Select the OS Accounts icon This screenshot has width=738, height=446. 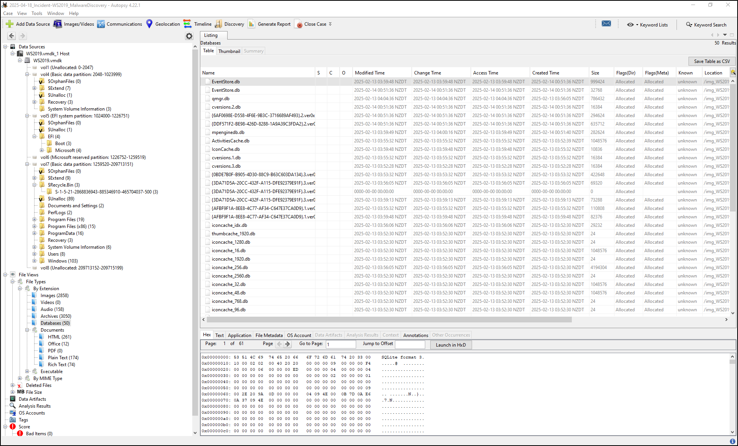(13, 413)
